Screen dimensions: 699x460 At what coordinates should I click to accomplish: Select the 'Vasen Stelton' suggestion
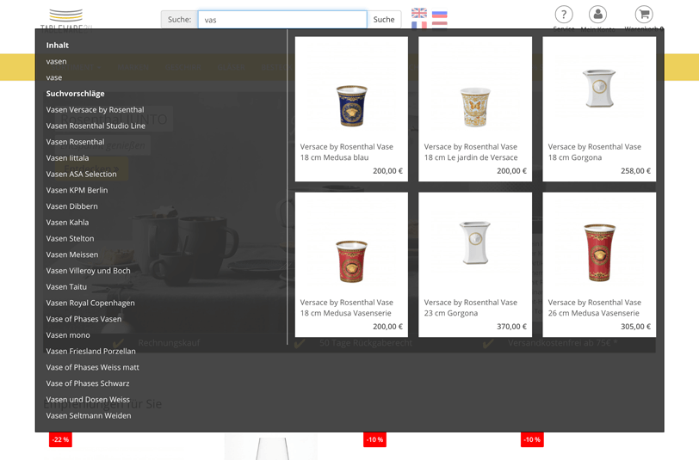click(x=70, y=238)
